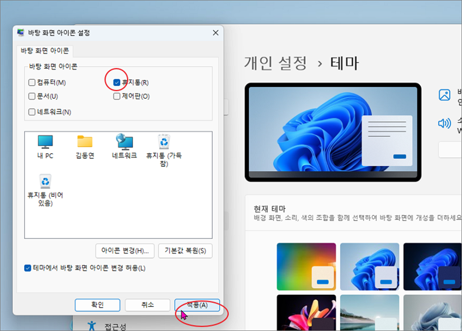Select the light blue bloom theme thumbnail

tap(370, 266)
